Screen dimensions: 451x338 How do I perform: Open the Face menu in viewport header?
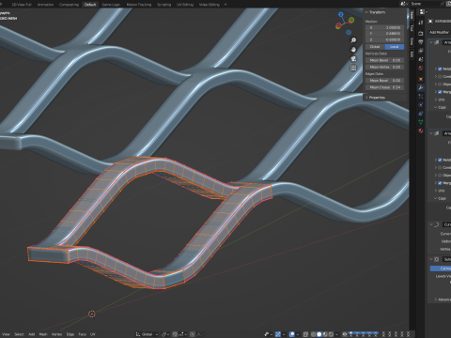point(82,334)
